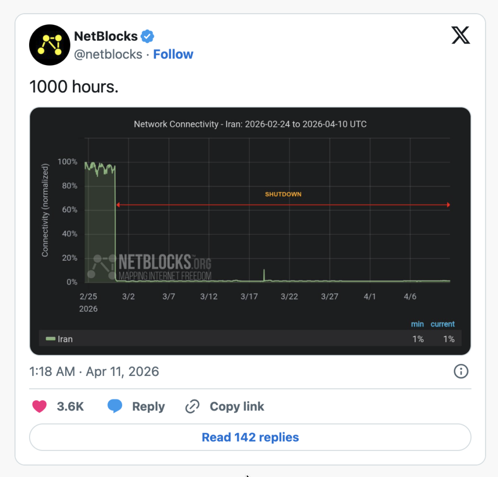Open the network connectivity chart image
498x477 pixels.
(250, 231)
